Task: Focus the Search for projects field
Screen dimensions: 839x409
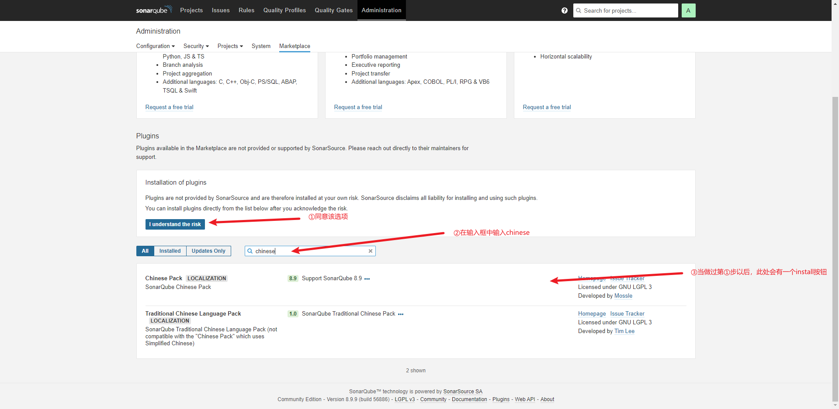Action: [x=625, y=10]
